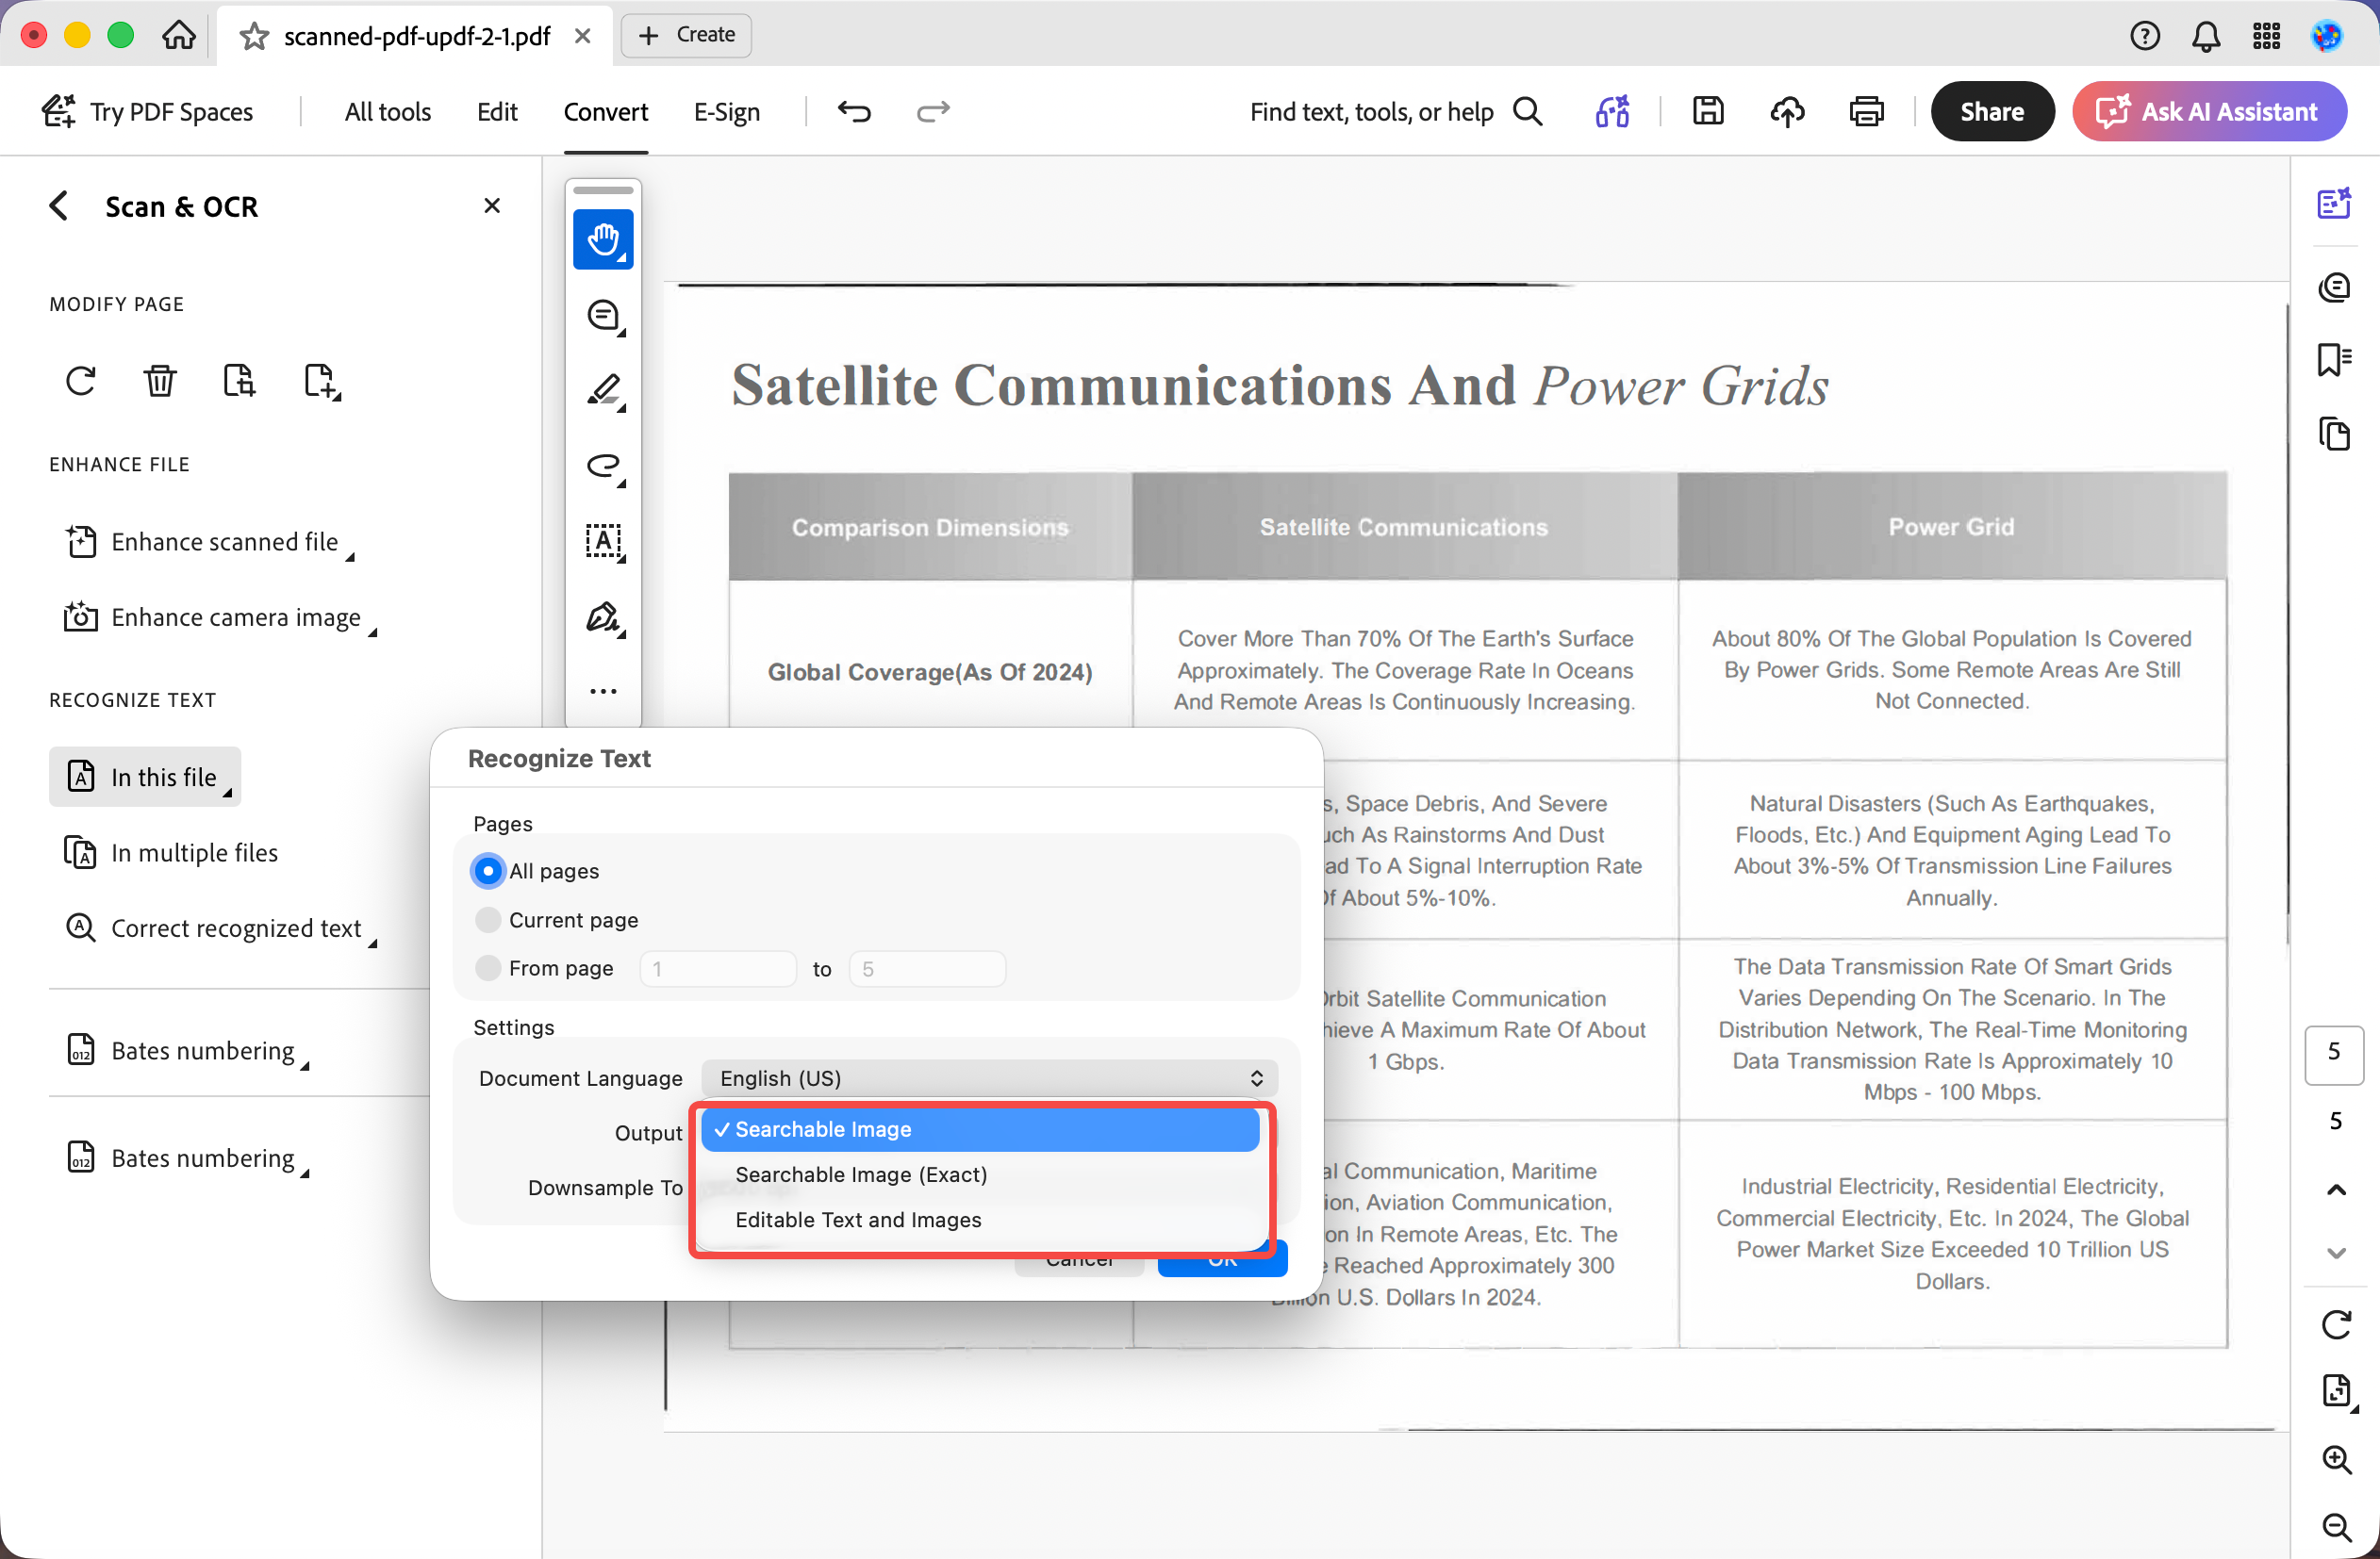Choose Searchable Image (Exact) output option
Screen dimensions: 2380x1559
[980, 1174]
